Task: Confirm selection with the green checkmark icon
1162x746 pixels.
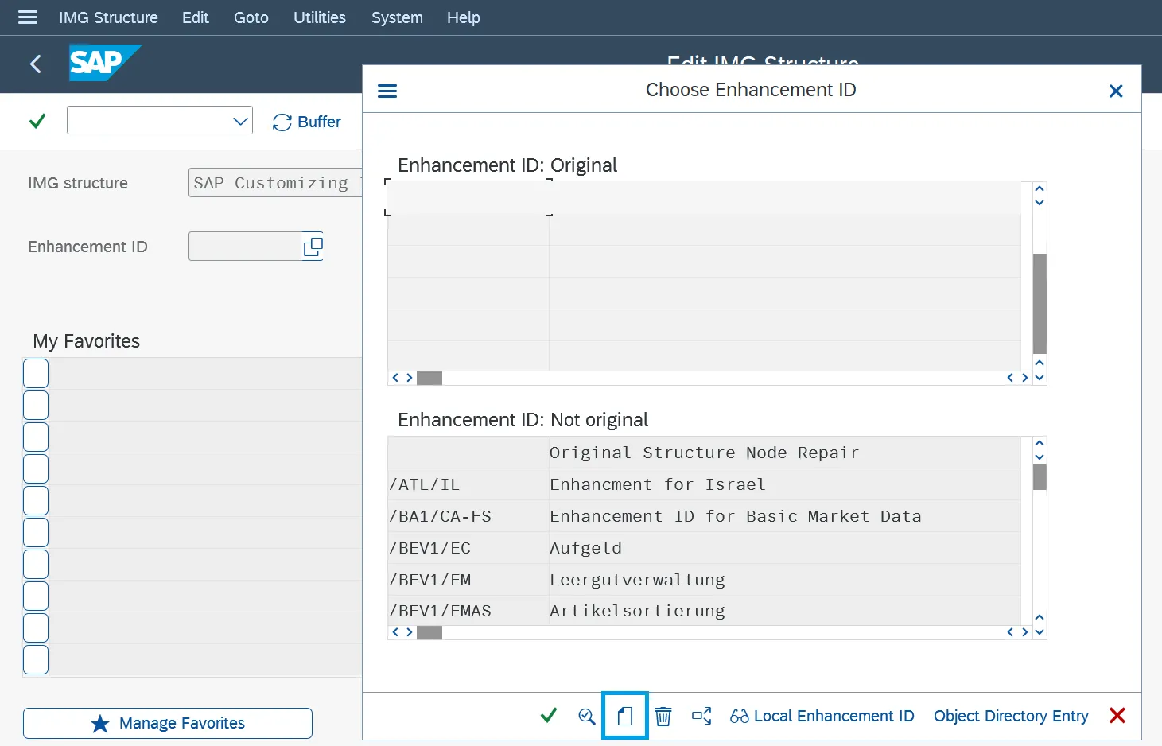Action: point(548,716)
